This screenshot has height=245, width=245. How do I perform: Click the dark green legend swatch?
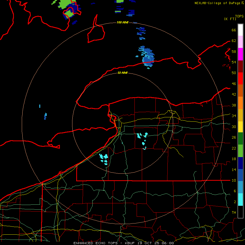pos(240,139)
